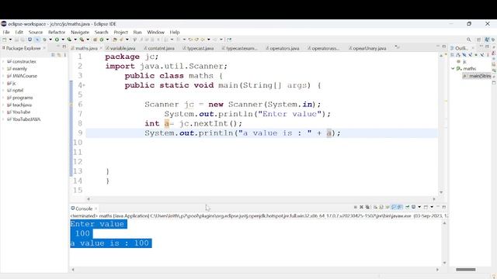
Task: Expand the constructer project in Package Explorer
Action: [3, 61]
